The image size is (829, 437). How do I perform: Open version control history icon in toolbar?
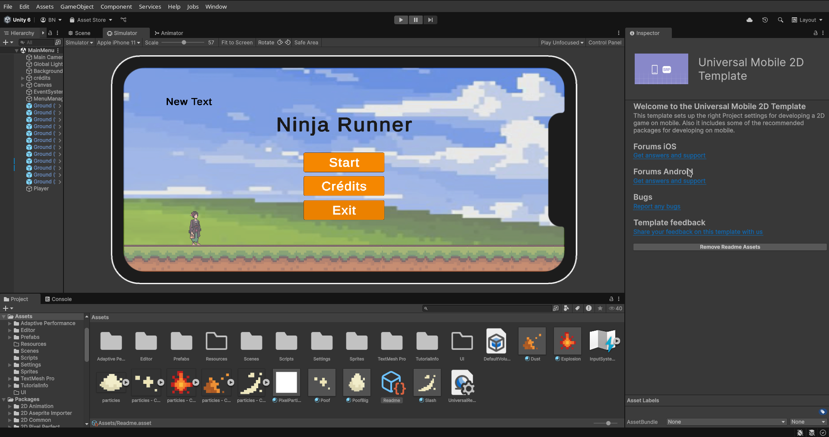[765, 20]
